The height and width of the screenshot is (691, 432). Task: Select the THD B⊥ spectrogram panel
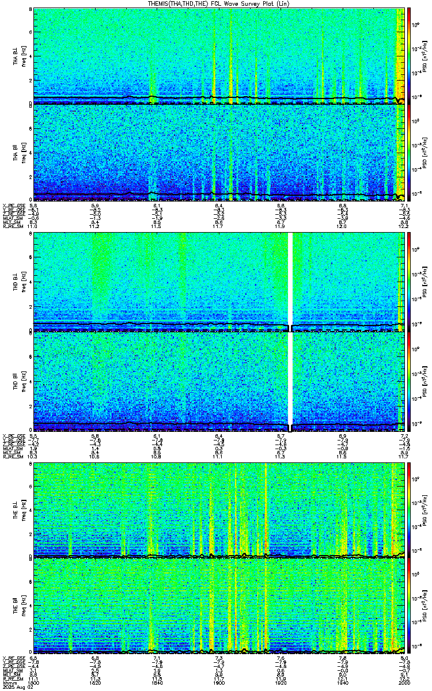tap(219, 282)
